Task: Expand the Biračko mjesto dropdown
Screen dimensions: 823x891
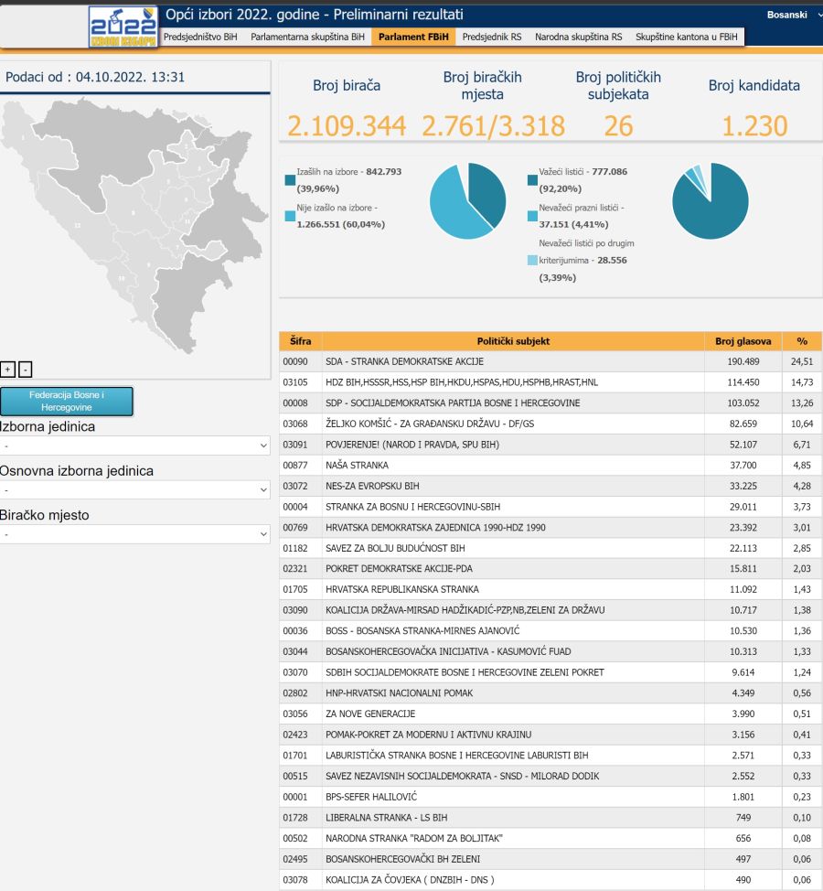Action: [x=135, y=534]
